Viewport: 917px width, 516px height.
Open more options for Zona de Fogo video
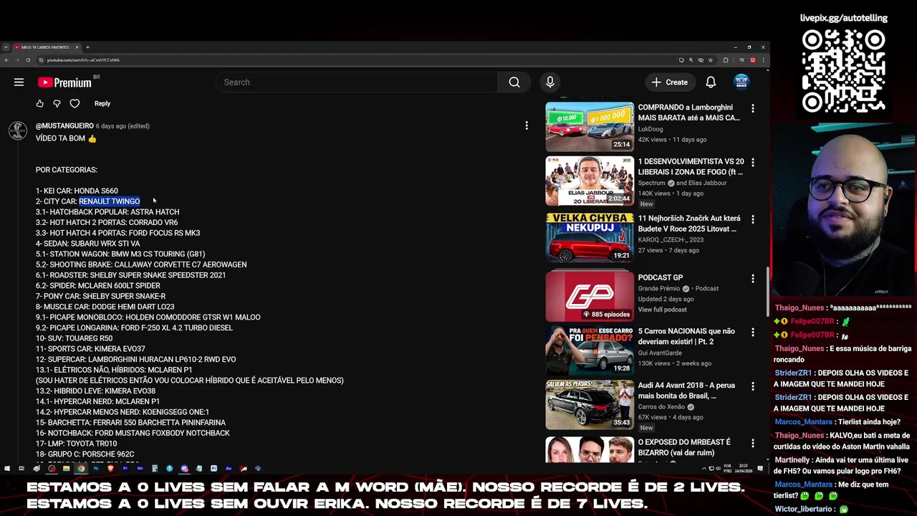tap(752, 163)
